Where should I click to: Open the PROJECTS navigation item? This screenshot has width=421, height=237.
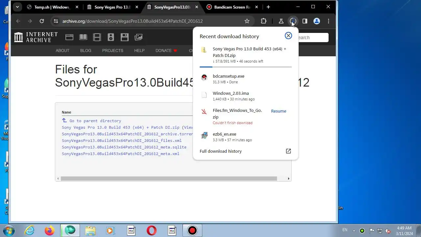coord(113,50)
